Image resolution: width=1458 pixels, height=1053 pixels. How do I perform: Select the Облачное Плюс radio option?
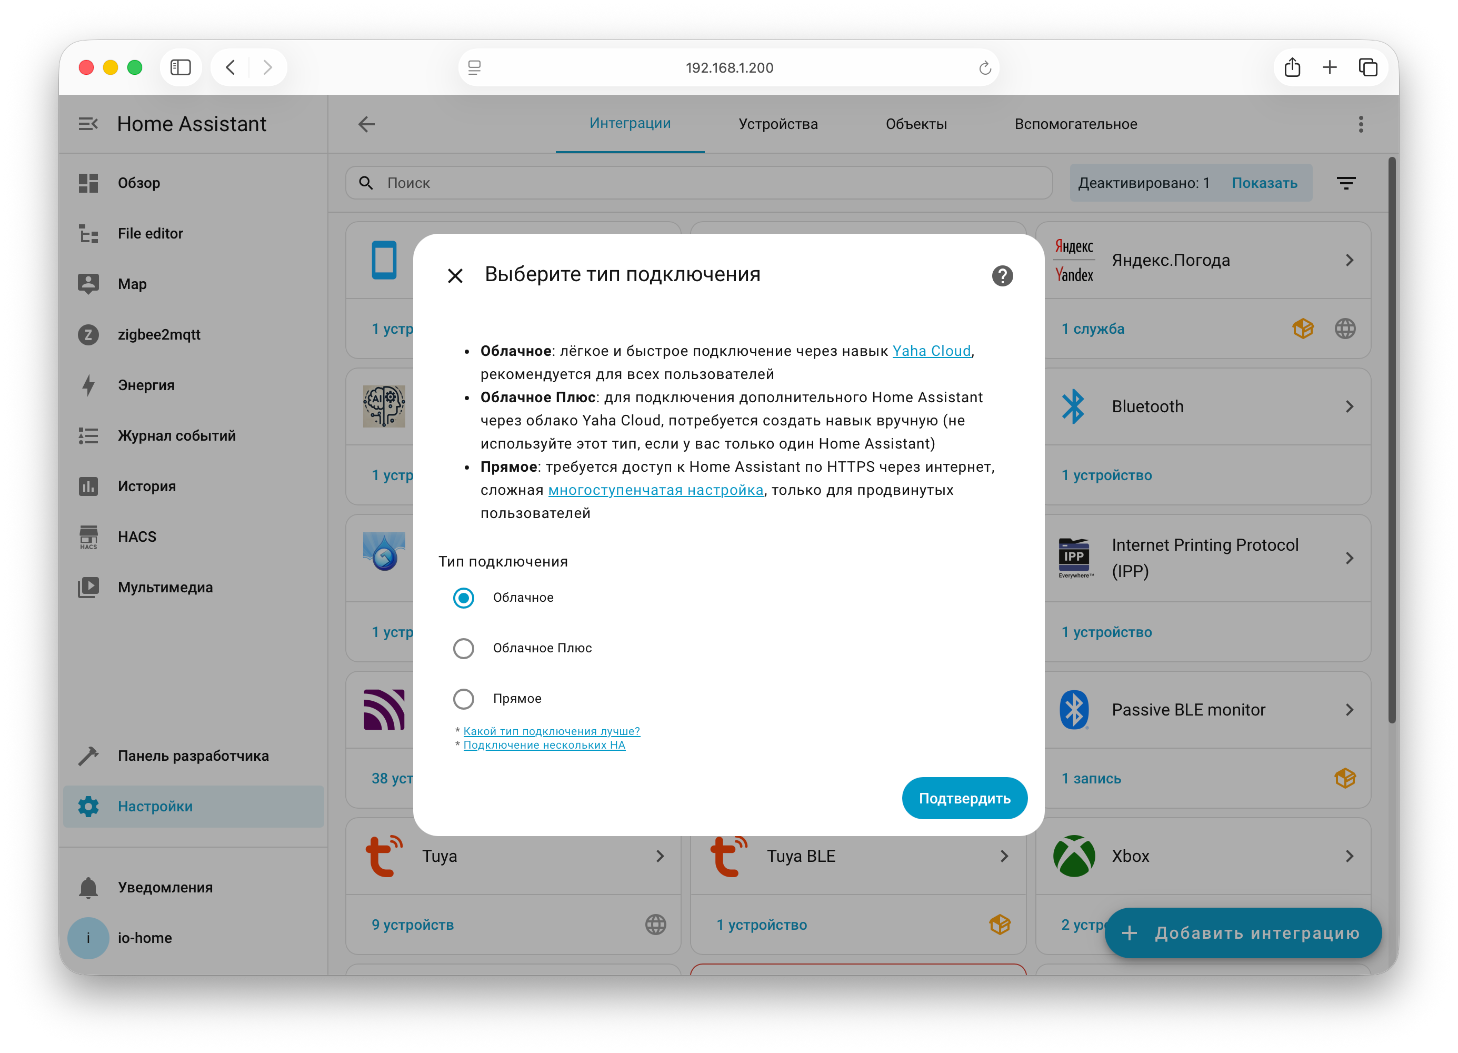464,648
